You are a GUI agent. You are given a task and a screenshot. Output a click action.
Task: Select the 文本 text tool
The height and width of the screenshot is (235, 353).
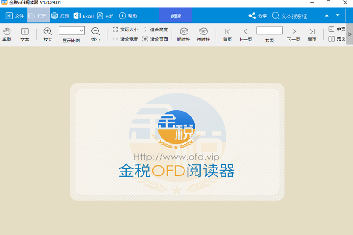click(25, 34)
